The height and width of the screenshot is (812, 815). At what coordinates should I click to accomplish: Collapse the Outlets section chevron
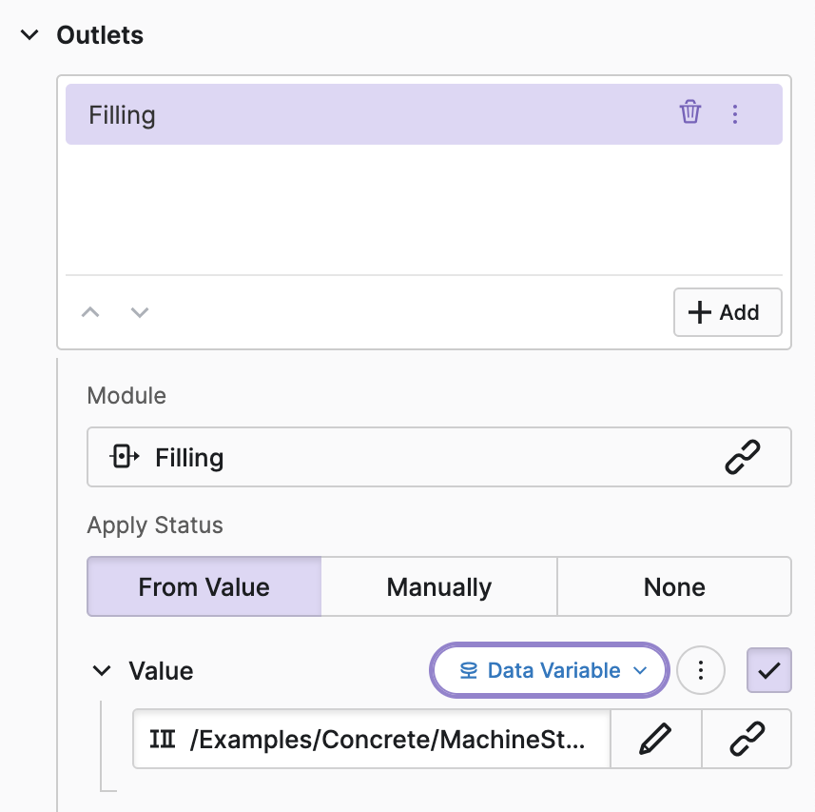pyautogui.click(x=30, y=35)
